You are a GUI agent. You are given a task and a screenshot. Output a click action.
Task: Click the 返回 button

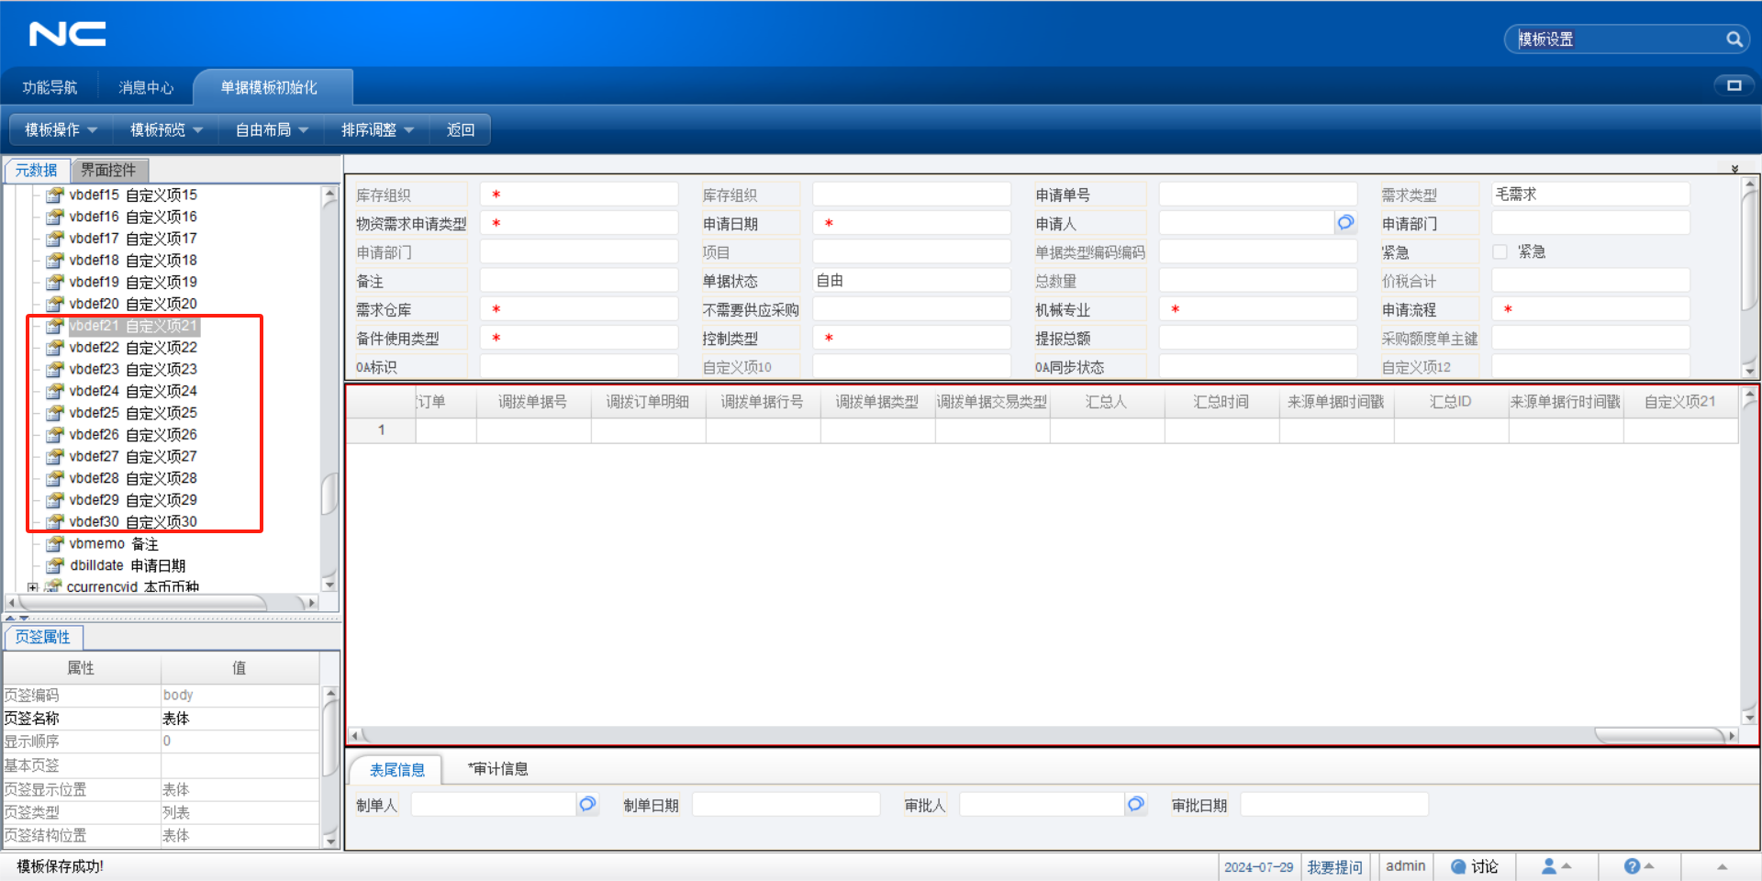pos(461,129)
